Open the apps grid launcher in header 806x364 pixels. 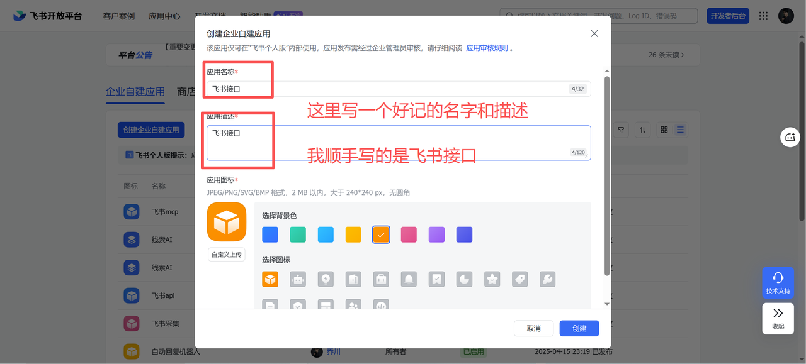click(763, 16)
